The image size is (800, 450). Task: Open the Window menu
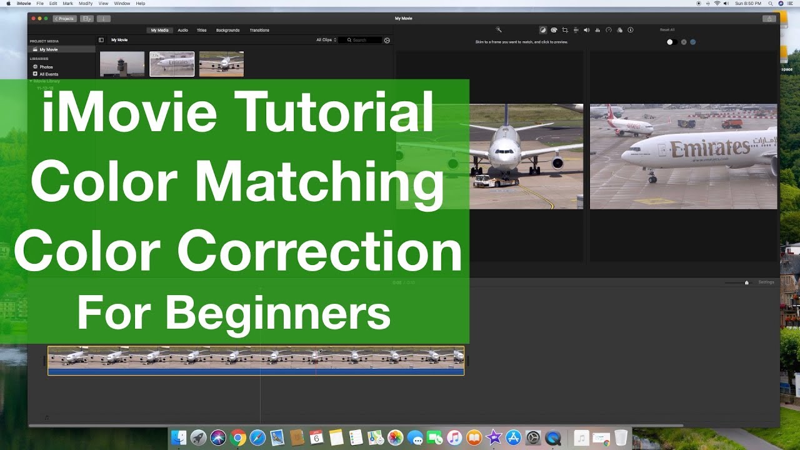(x=122, y=3)
